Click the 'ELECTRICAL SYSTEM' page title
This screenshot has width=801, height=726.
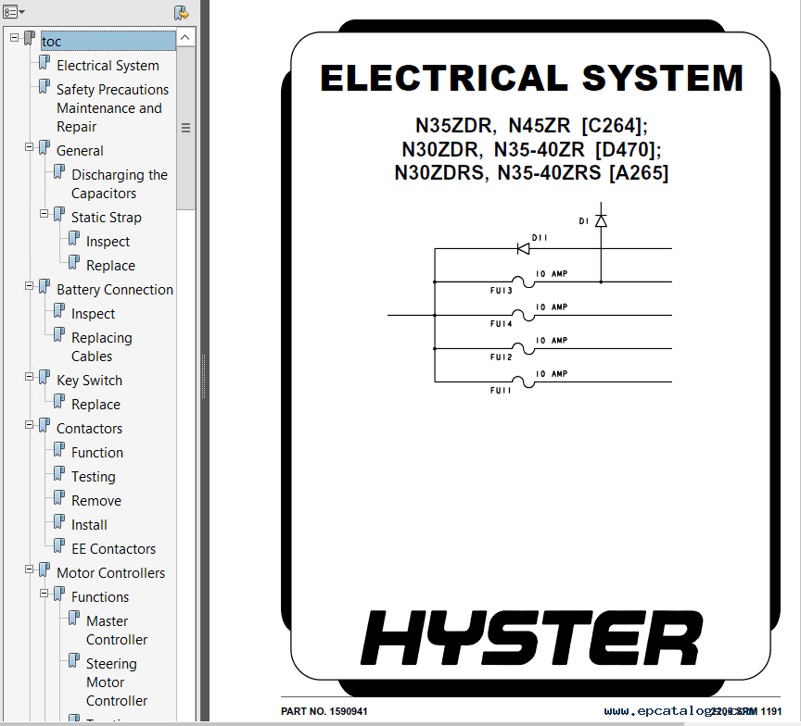click(x=531, y=78)
